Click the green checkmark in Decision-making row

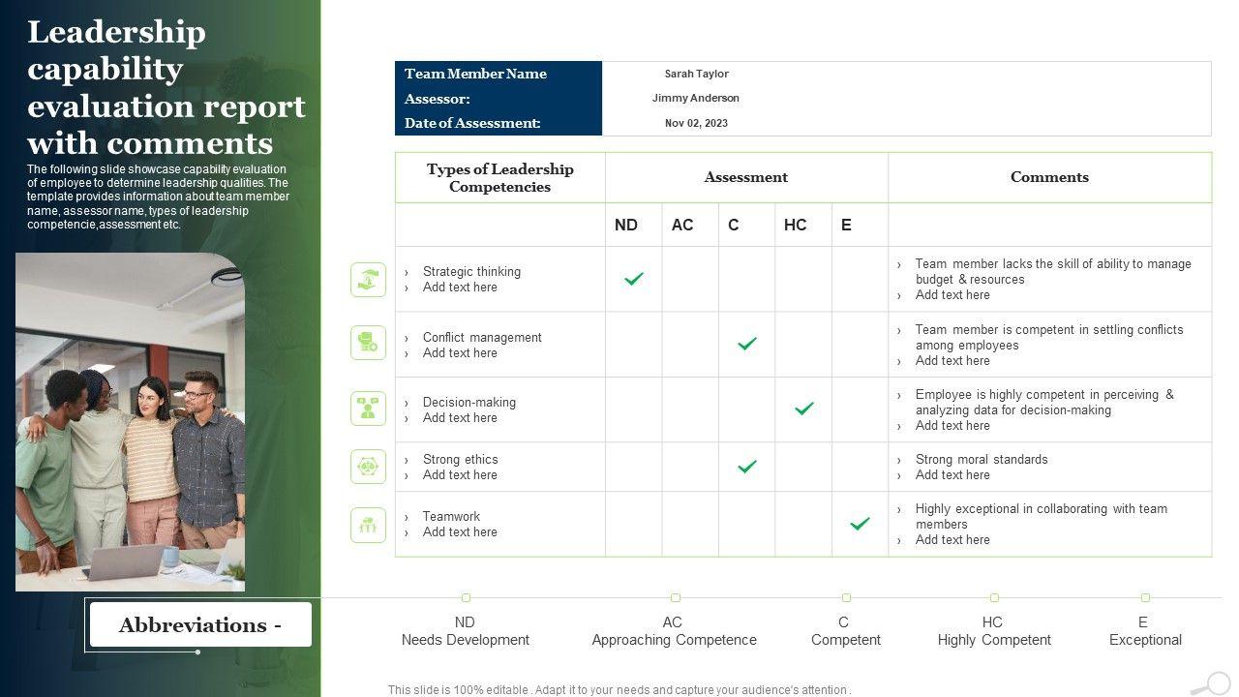(x=804, y=409)
